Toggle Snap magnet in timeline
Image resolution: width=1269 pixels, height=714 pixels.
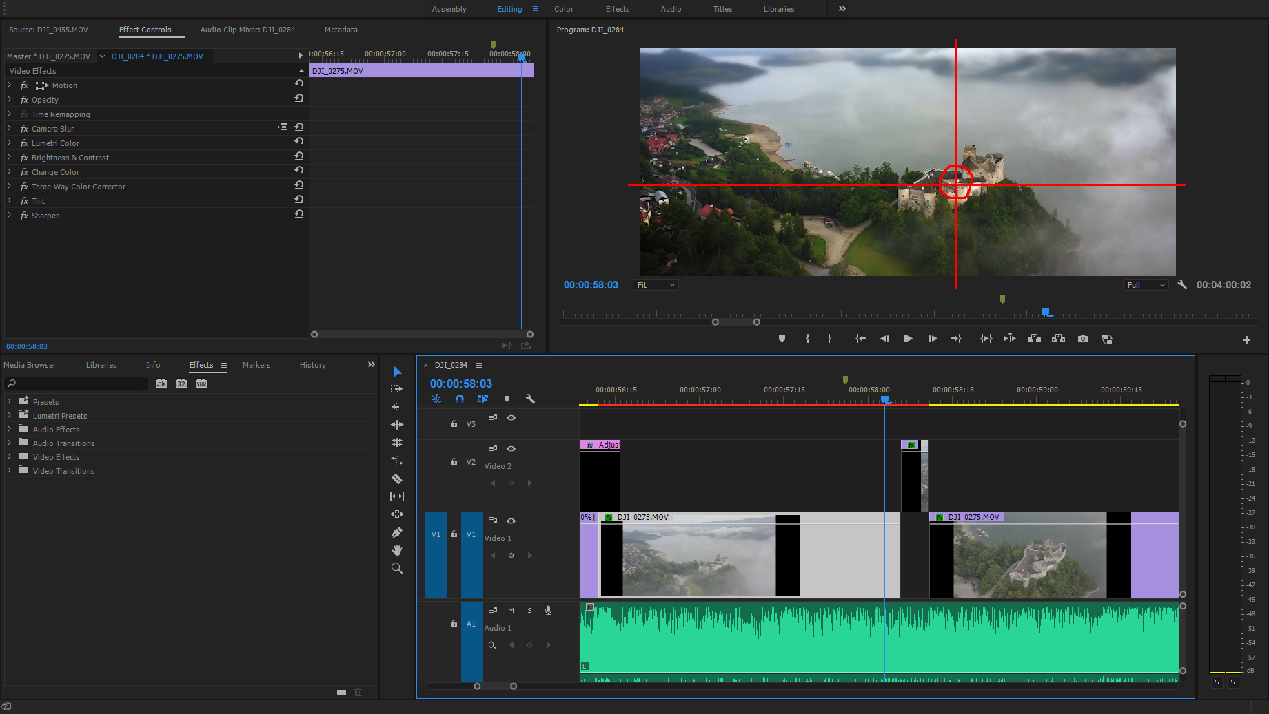(460, 399)
